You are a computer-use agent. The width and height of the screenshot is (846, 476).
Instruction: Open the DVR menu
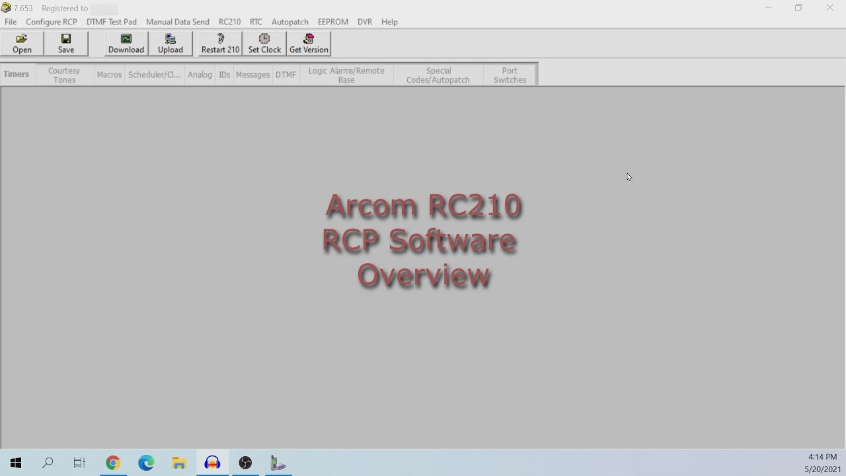365,22
